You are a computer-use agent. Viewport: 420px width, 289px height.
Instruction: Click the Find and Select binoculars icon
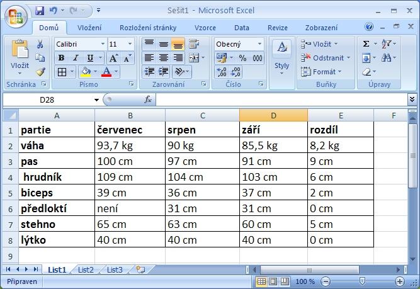coord(386,58)
